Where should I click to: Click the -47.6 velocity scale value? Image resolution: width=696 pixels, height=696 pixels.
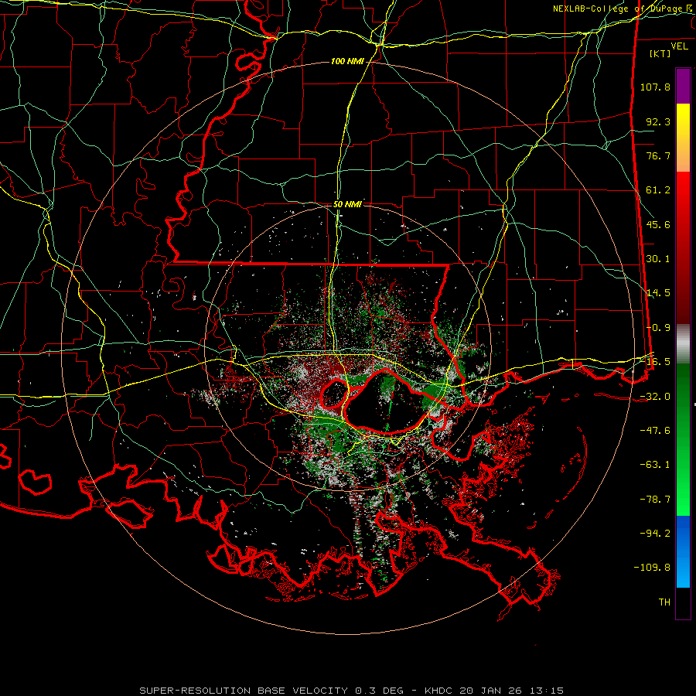coord(655,431)
